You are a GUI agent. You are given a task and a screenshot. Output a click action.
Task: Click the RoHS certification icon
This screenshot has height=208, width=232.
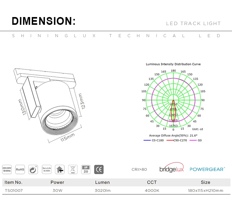coord(20,170)
